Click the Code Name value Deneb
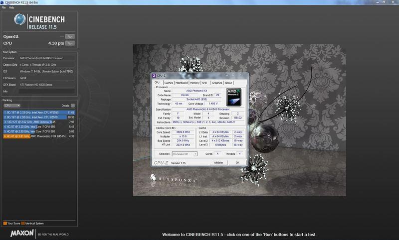399x240 pixels. (x=185, y=95)
